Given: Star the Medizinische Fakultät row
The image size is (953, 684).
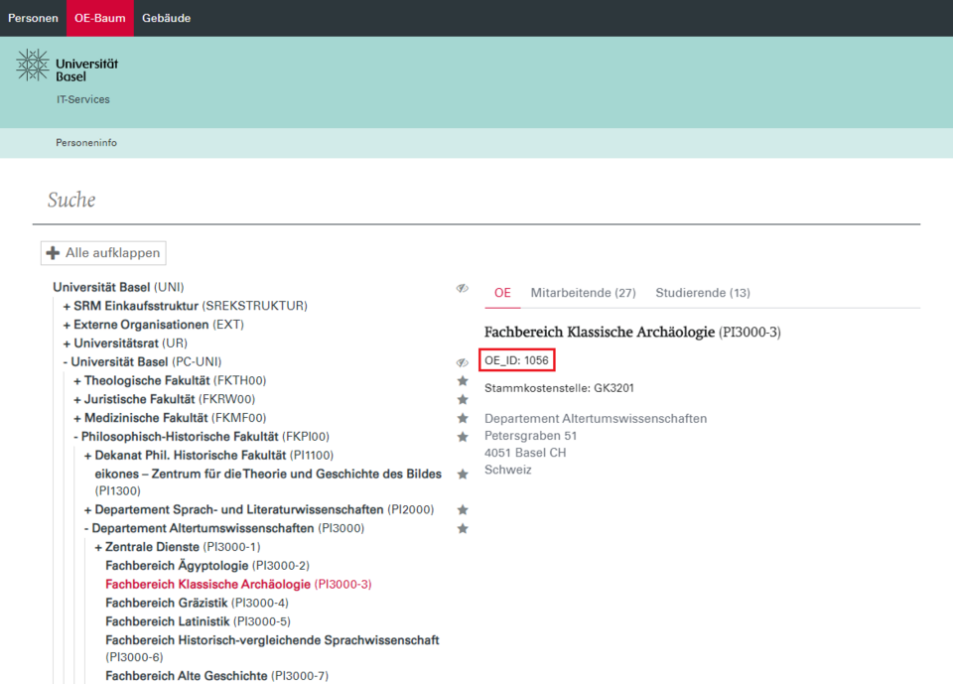Looking at the screenshot, I should coord(463,418).
